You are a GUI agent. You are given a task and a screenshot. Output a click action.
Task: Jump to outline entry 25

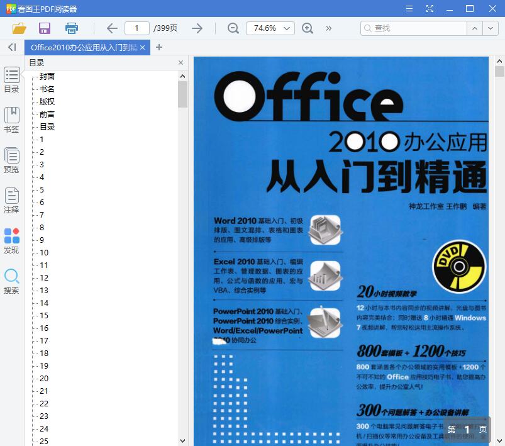click(44, 441)
